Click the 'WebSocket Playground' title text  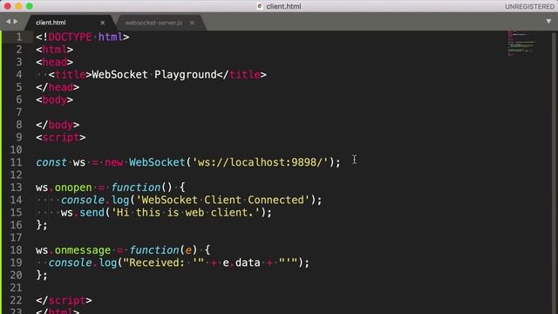coord(154,74)
